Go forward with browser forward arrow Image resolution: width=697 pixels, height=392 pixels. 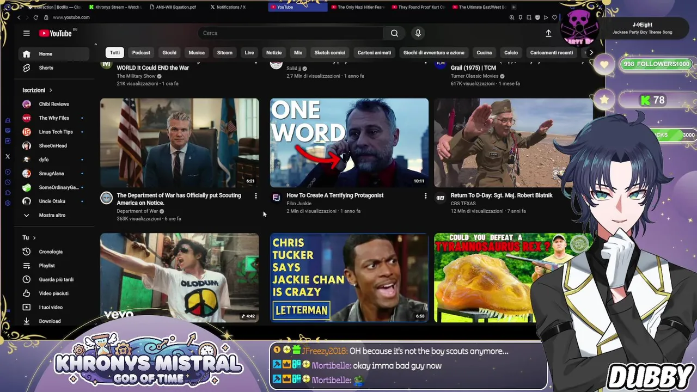pyautogui.click(x=27, y=17)
